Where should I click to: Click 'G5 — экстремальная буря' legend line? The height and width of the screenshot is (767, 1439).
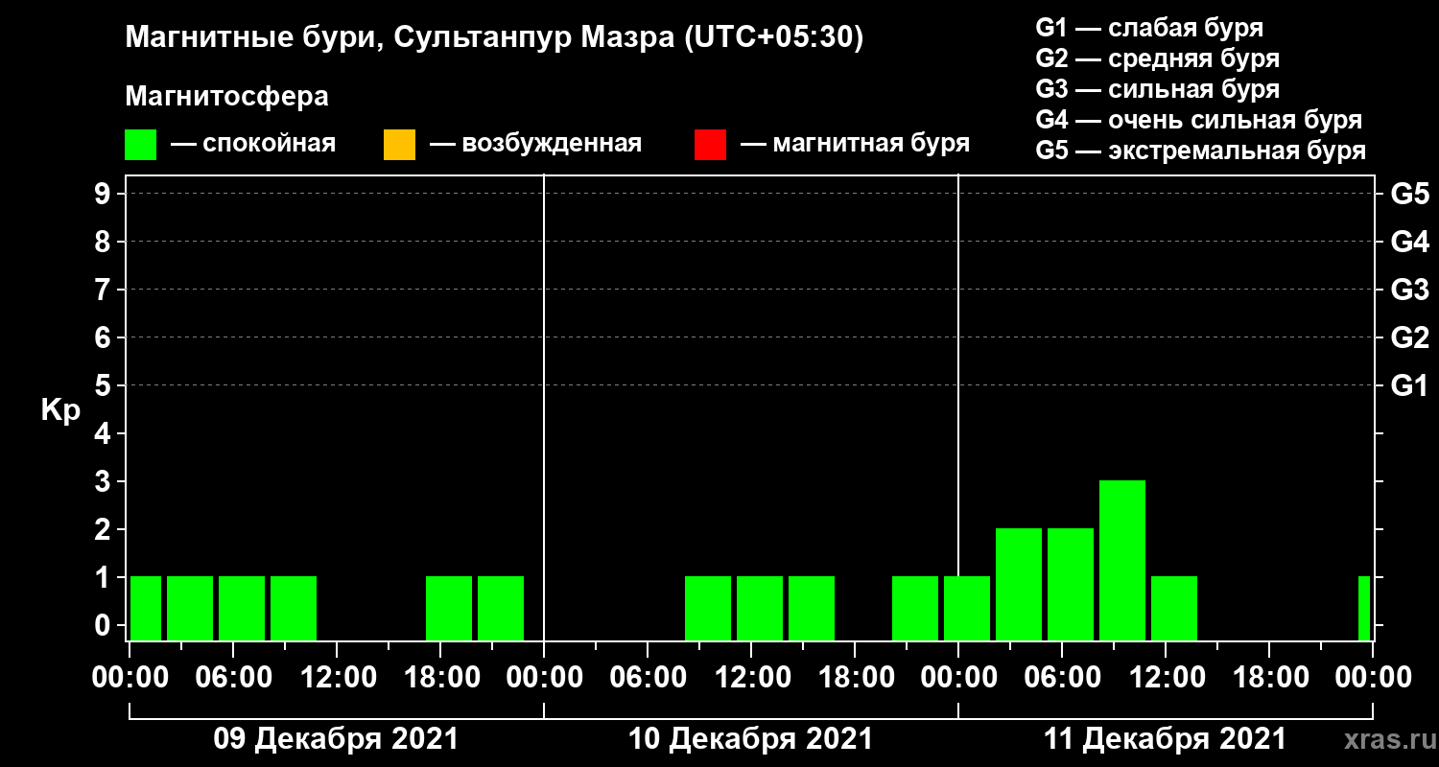pos(1201,151)
